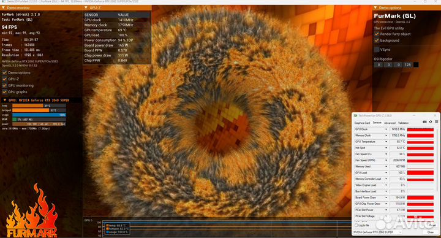This screenshot has width=441, height=238.
Task: Open the GPU Temperature sensor dropdown
Action: coord(386,142)
